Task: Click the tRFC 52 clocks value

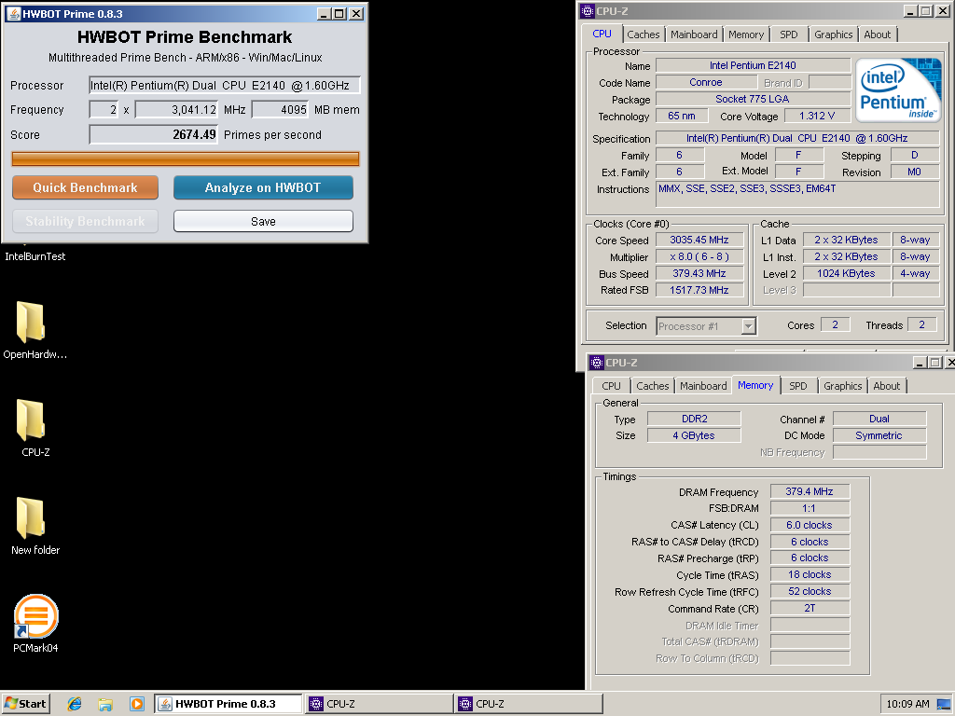Action: pyautogui.click(x=810, y=591)
